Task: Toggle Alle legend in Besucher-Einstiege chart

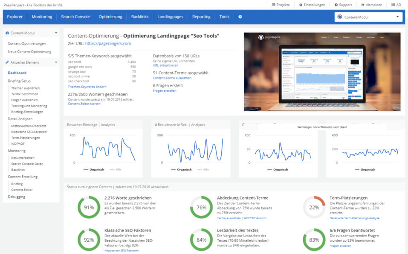Action: point(116,169)
